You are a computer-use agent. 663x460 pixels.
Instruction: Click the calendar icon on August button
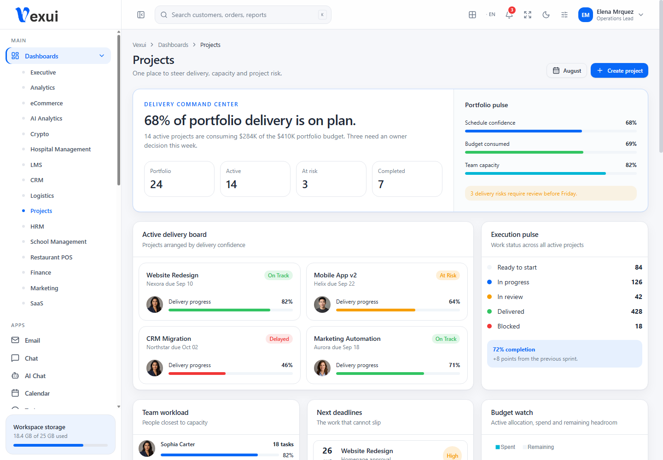click(556, 71)
